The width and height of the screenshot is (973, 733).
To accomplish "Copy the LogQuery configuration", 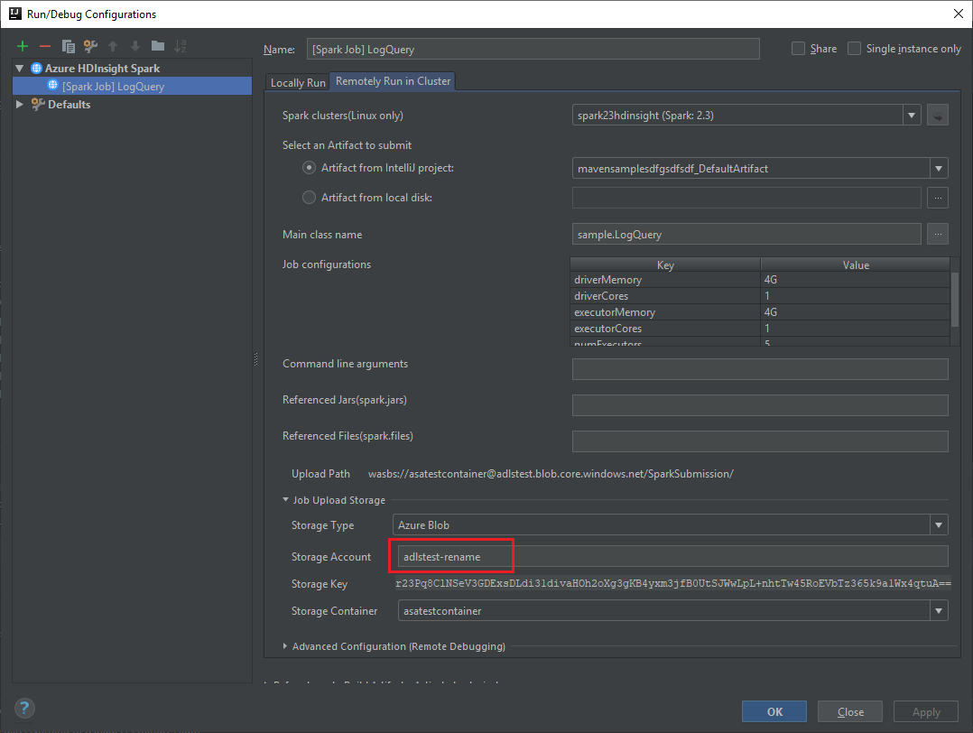I will (68, 45).
